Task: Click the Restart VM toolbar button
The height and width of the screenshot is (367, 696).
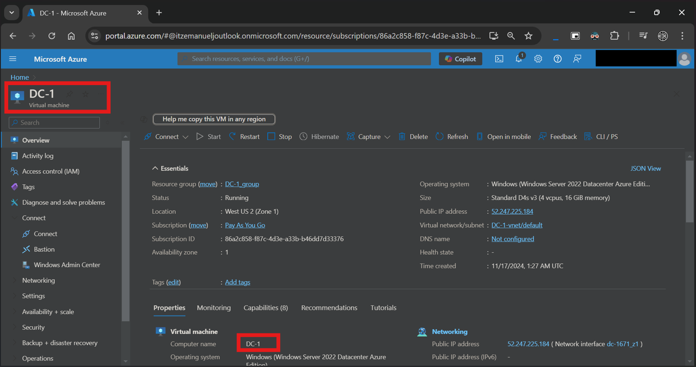Action: click(244, 136)
